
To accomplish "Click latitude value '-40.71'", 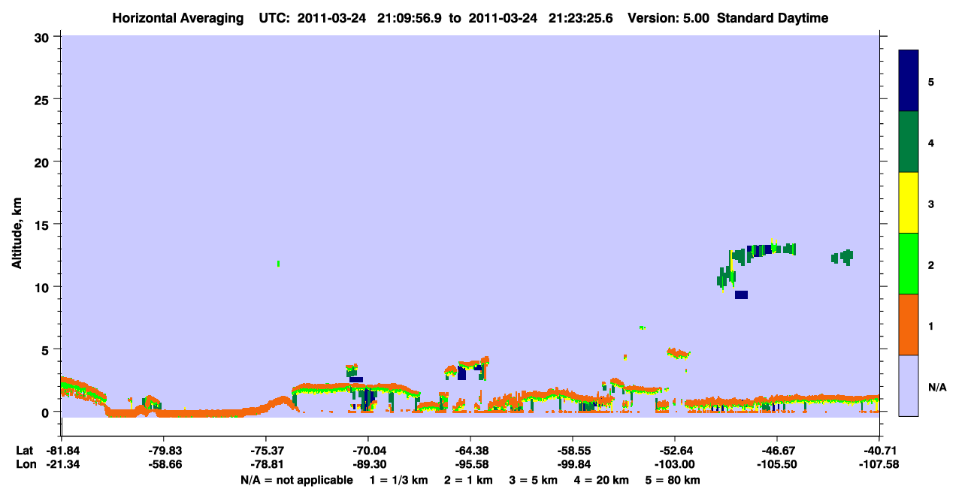I will 879,451.
